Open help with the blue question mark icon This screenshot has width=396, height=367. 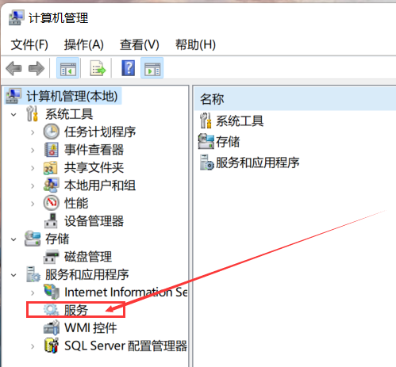tap(129, 68)
